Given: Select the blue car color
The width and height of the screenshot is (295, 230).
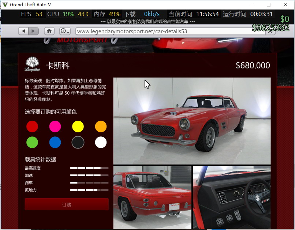Looking at the screenshot, I should coord(55,142).
